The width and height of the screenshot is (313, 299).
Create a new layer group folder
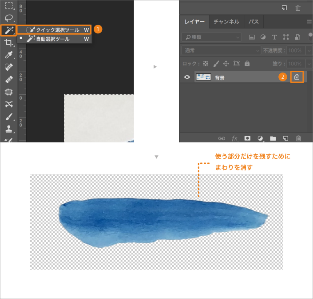click(x=273, y=138)
